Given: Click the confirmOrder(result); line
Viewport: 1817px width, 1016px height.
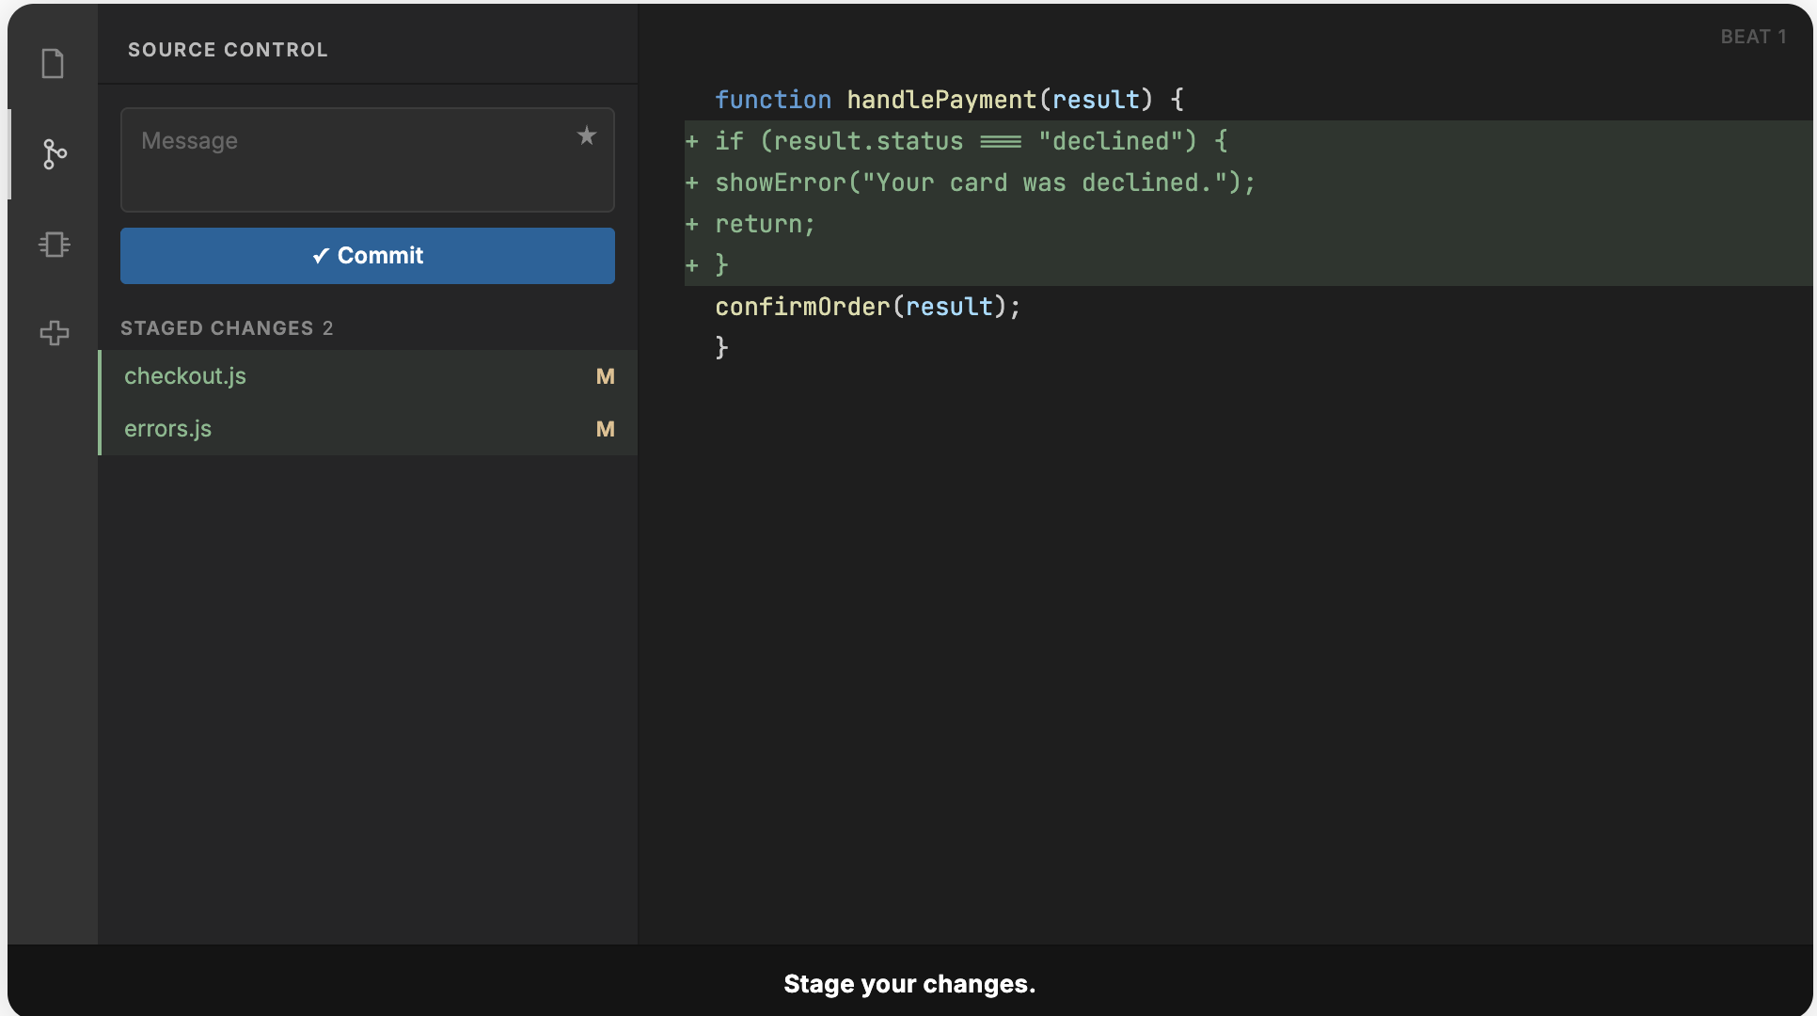Looking at the screenshot, I should coord(867,307).
